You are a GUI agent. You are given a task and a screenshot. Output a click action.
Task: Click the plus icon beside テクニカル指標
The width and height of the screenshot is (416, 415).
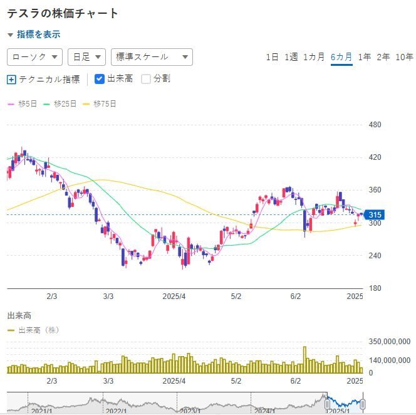tap(11, 80)
